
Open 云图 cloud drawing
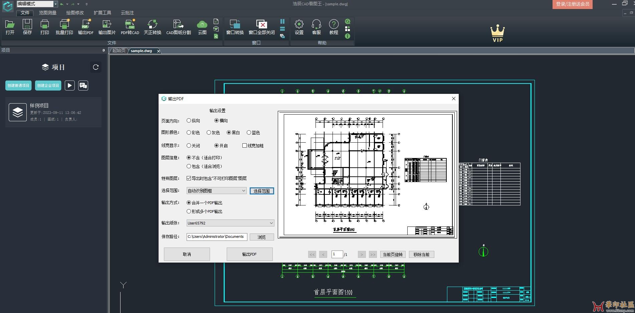click(x=202, y=27)
